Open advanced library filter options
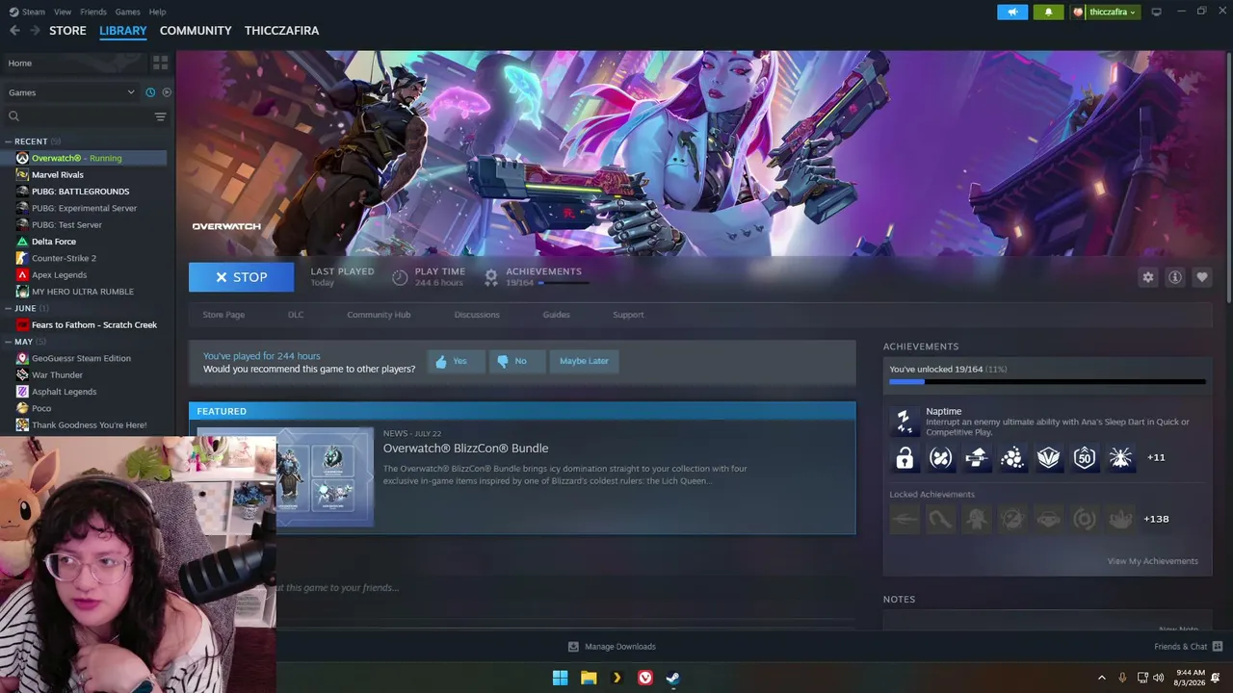Image resolution: width=1233 pixels, height=693 pixels. [160, 116]
